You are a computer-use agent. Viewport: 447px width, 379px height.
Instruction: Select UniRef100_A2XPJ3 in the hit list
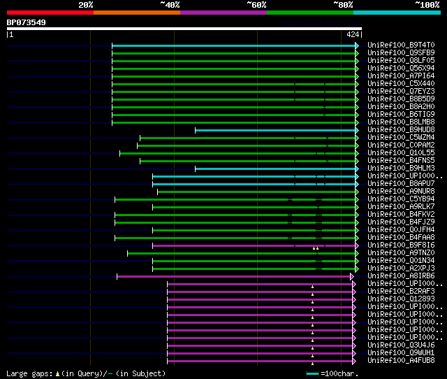401,269
